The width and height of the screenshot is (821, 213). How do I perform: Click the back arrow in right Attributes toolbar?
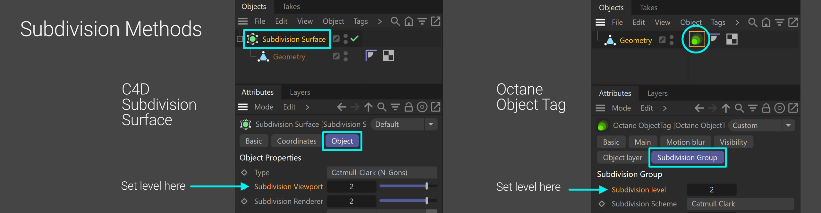tap(699, 108)
